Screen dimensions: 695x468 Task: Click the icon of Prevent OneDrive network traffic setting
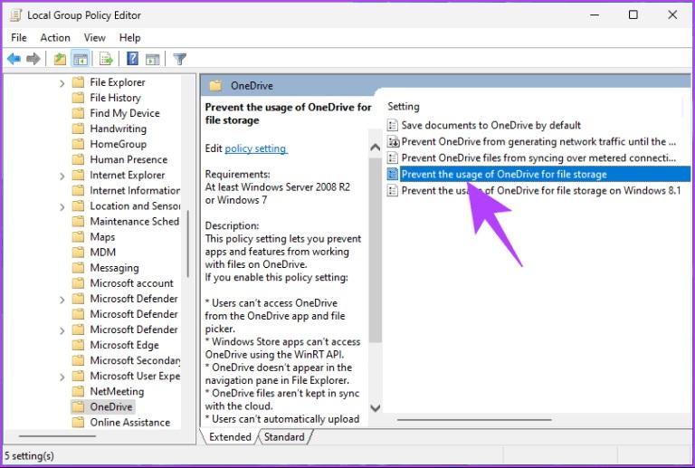[392, 141]
